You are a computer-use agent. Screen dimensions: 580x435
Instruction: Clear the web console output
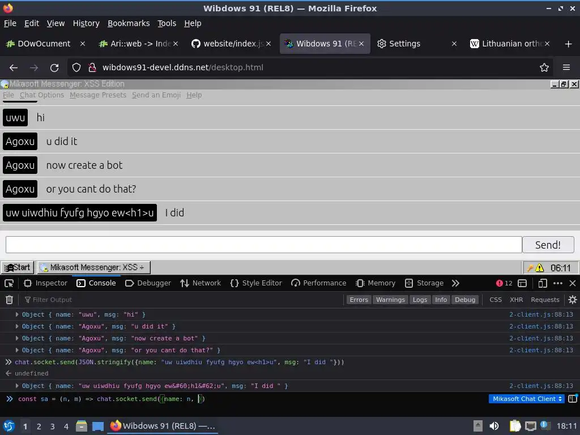pyautogui.click(x=9, y=300)
